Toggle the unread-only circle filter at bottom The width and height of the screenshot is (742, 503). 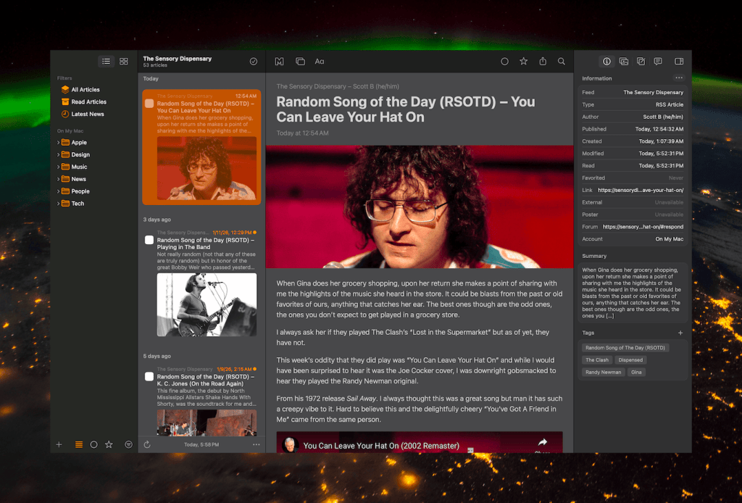click(94, 444)
